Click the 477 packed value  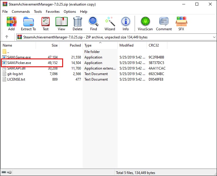(78, 79)
